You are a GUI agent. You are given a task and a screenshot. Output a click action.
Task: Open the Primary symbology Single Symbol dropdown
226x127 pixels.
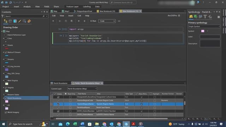[204, 26]
